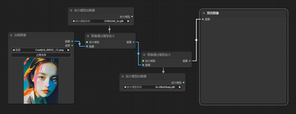Click the link midpoint dot above the 4x-UltraSharp loader
This screenshot has height=114, width=296.
[x=163, y=72]
